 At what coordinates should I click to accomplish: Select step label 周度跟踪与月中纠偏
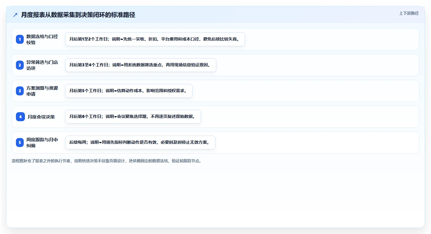(x=42, y=142)
